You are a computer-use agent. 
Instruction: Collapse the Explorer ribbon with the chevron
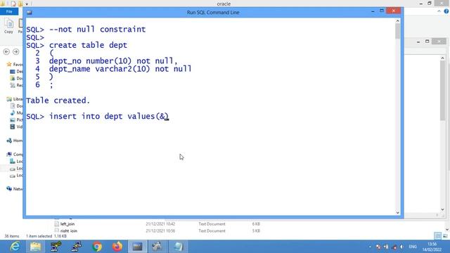click(439, 11)
